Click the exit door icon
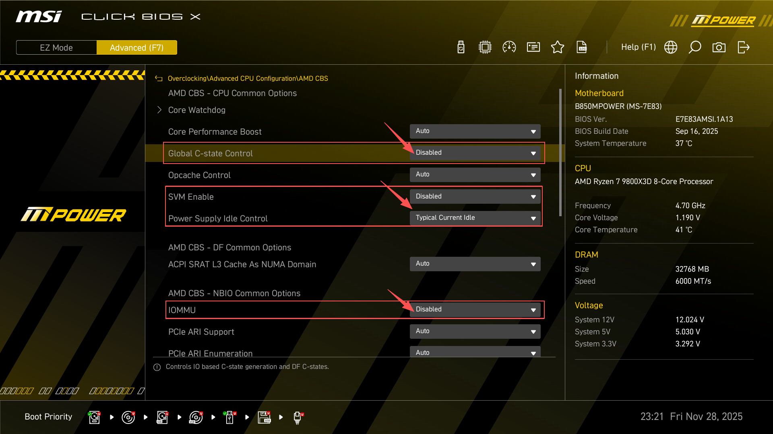Viewport: 773px width, 434px height. (x=743, y=47)
